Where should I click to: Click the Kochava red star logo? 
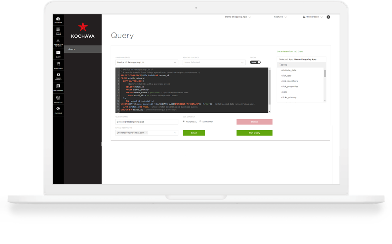(83, 27)
